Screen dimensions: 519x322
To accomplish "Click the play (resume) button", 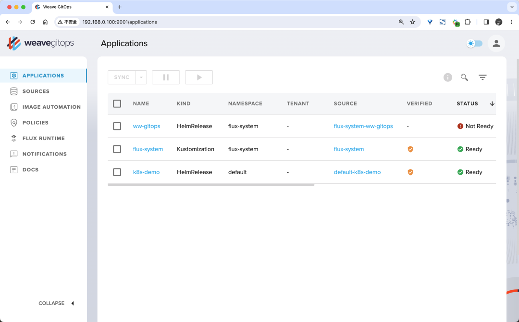I will pyautogui.click(x=199, y=77).
